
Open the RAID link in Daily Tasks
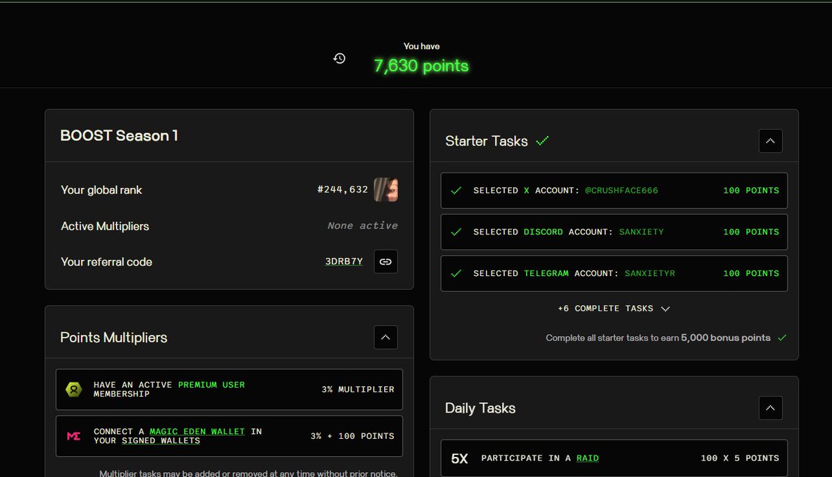coord(588,458)
